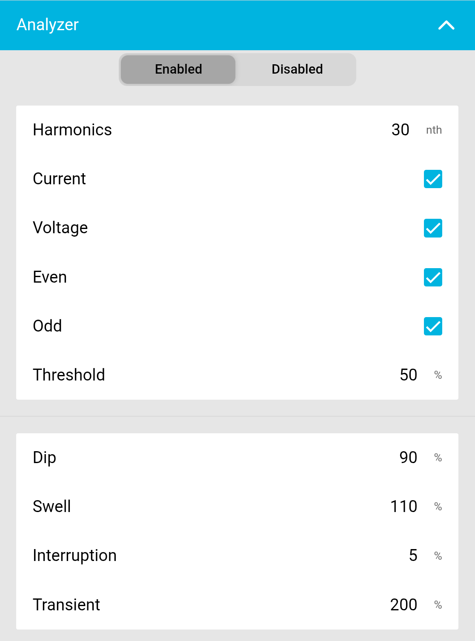This screenshot has height=641, width=475.
Task: Toggle the Odd harmonics checkbox
Action: (x=433, y=326)
